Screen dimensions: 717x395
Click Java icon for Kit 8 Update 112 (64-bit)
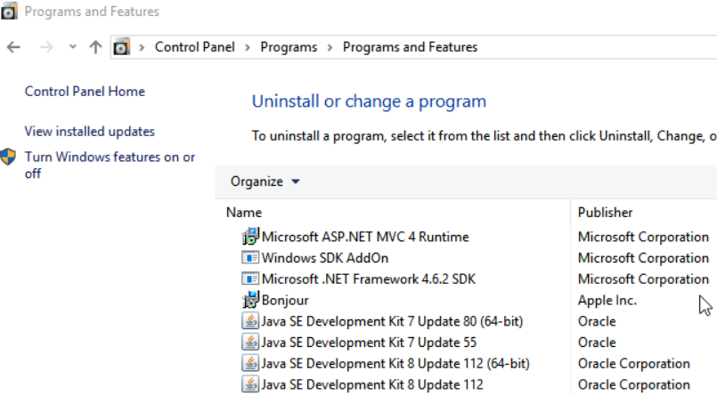pos(250,363)
